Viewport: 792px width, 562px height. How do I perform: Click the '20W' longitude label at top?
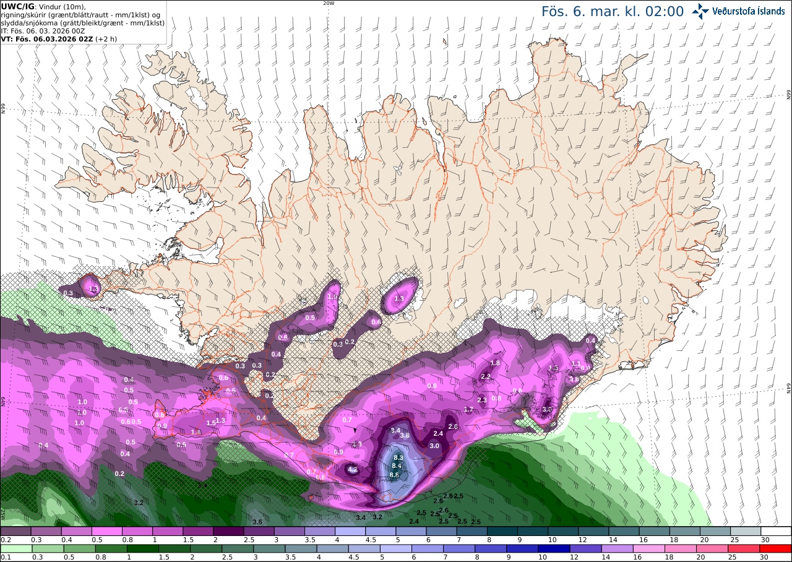[329, 3]
